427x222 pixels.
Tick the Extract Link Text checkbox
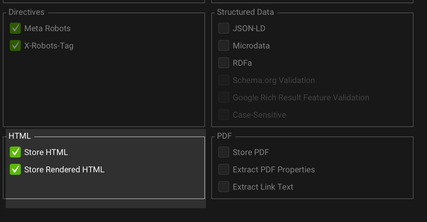[x=224, y=187]
